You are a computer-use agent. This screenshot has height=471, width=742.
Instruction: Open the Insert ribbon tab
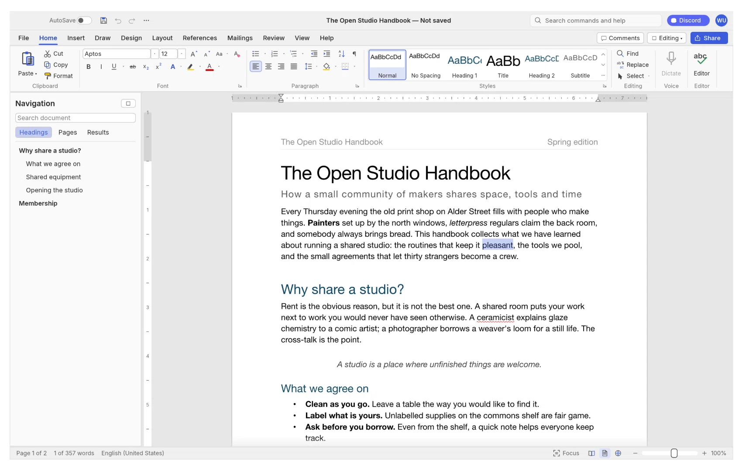[76, 38]
